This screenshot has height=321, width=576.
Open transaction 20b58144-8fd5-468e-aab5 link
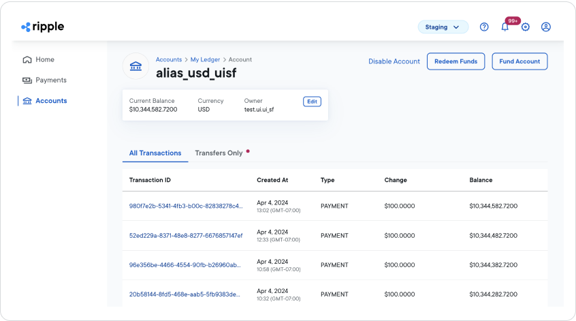(185, 294)
